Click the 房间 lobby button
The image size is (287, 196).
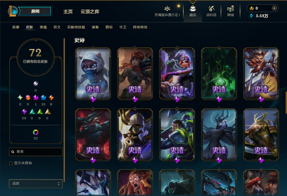click(35, 11)
